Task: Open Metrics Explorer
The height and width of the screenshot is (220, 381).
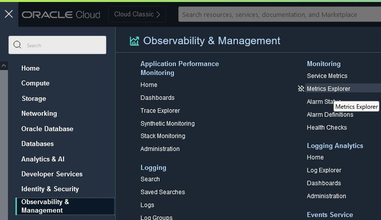Action: (328, 88)
